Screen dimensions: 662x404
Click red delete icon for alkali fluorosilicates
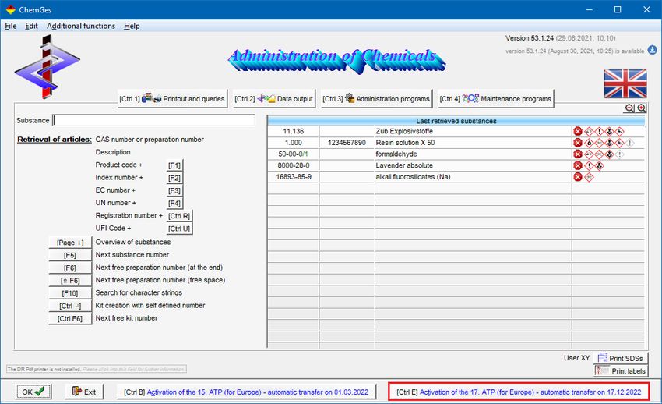tap(578, 177)
